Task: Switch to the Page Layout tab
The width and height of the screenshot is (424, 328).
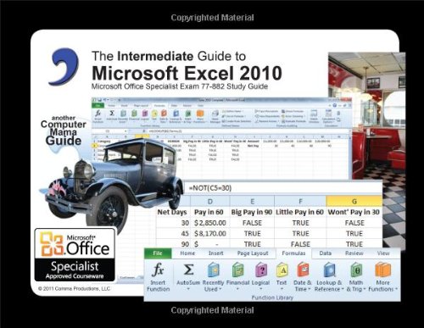Action: coord(253,253)
